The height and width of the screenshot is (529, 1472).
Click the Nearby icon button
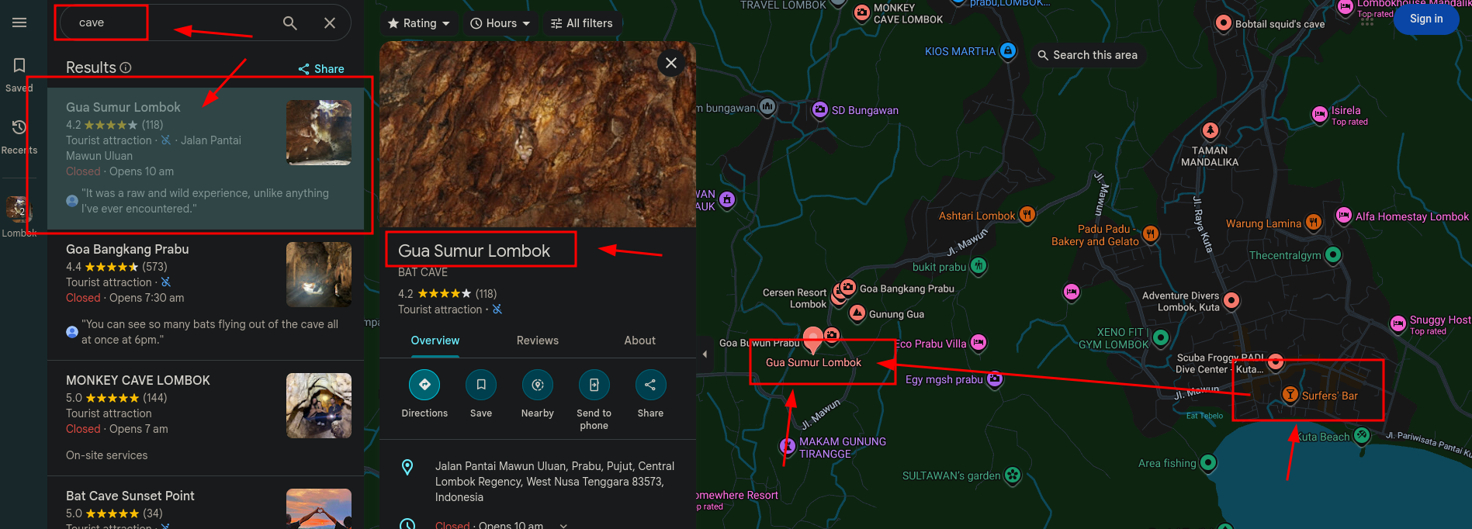coord(537,385)
